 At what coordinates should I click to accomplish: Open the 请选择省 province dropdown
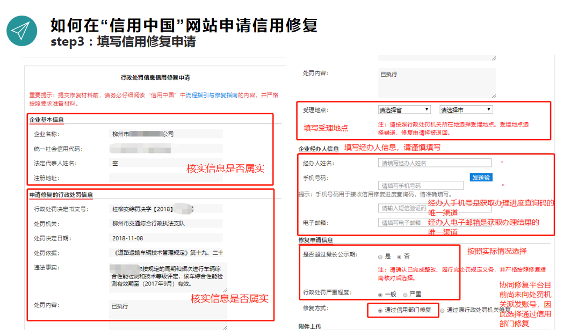click(x=404, y=110)
